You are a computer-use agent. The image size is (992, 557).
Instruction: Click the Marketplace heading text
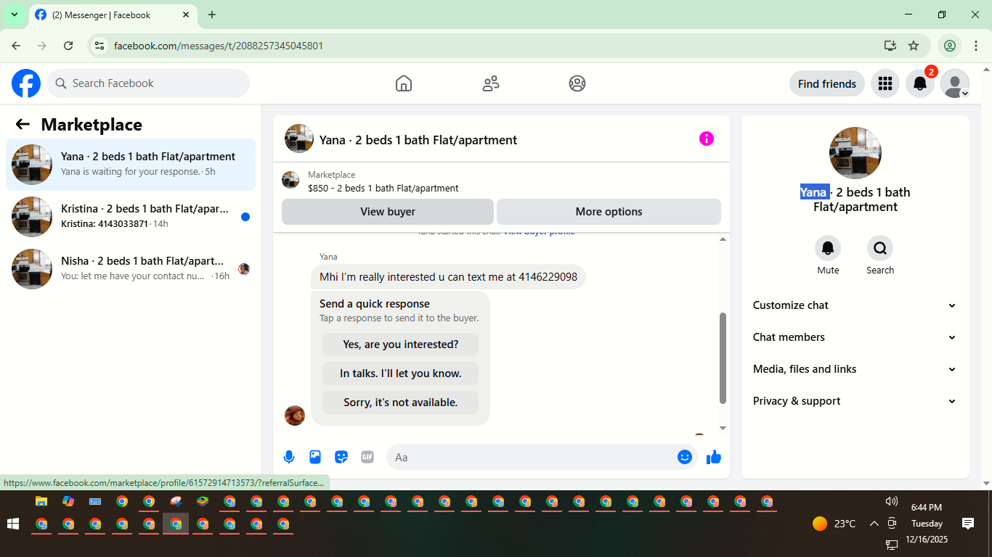(92, 124)
